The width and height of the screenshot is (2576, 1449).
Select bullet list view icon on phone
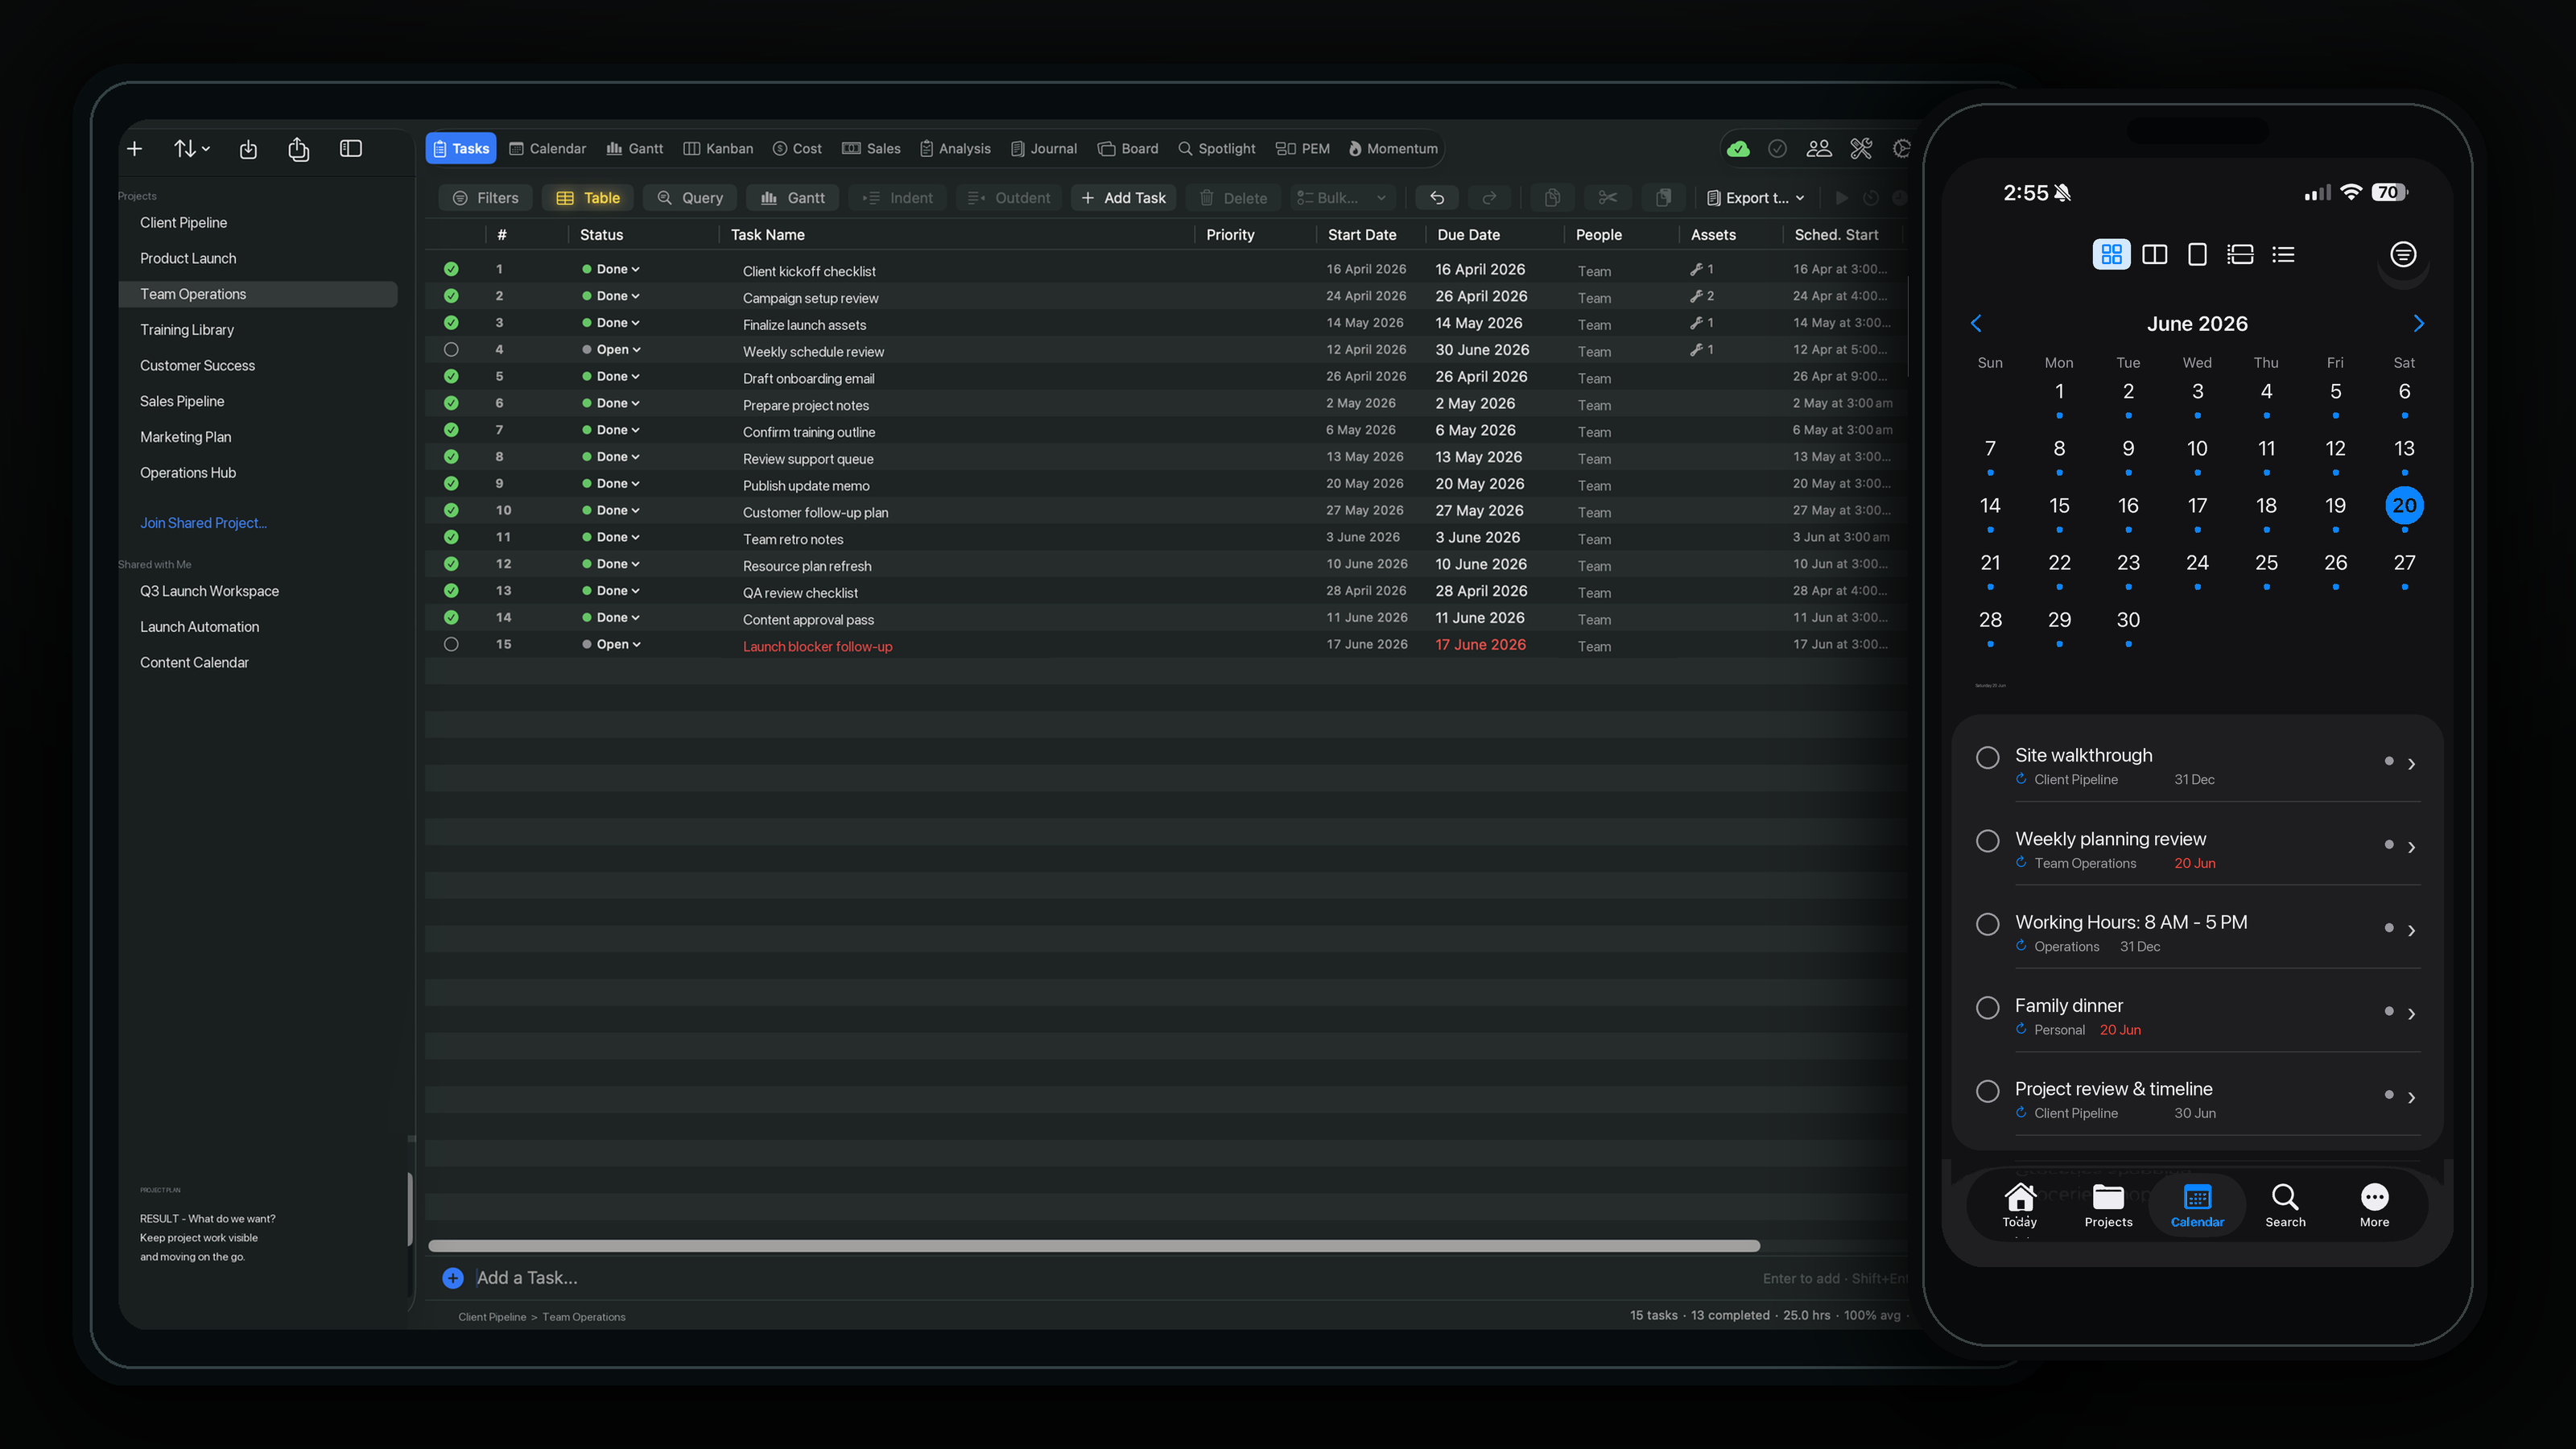tap(2283, 255)
